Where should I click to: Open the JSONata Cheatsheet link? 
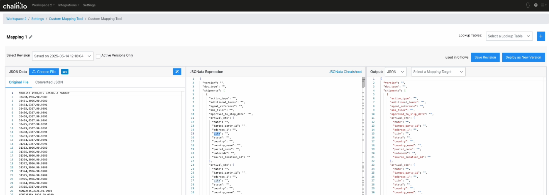[x=345, y=72]
